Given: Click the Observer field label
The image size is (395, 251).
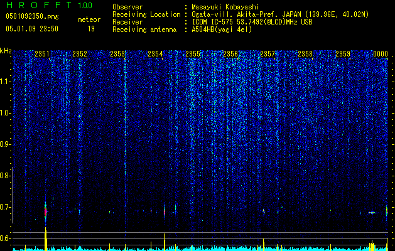Looking at the screenshot, I should coord(127,7).
